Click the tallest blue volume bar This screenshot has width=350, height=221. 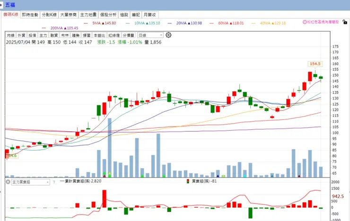coord(110,148)
